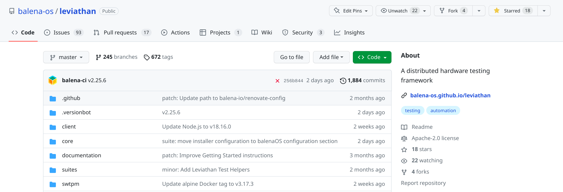Open the Issues tab

(64, 33)
